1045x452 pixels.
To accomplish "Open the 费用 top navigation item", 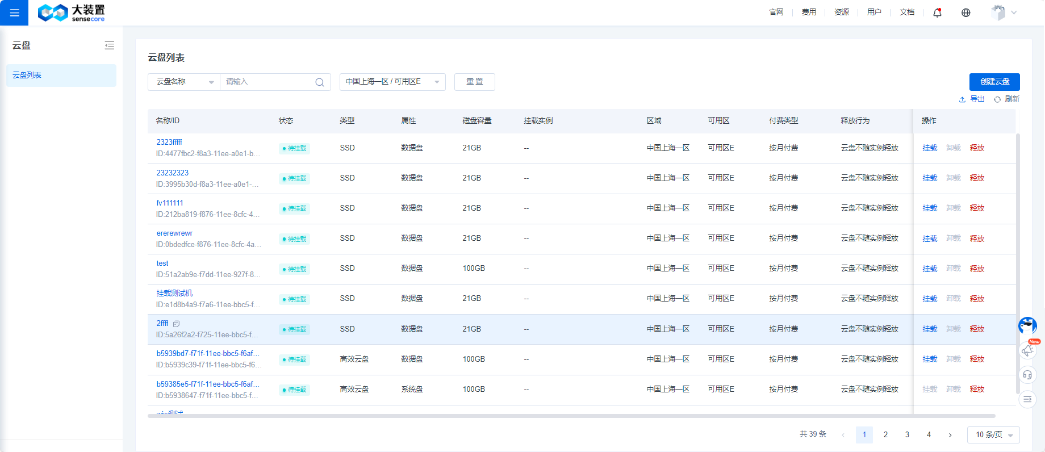I will [809, 12].
